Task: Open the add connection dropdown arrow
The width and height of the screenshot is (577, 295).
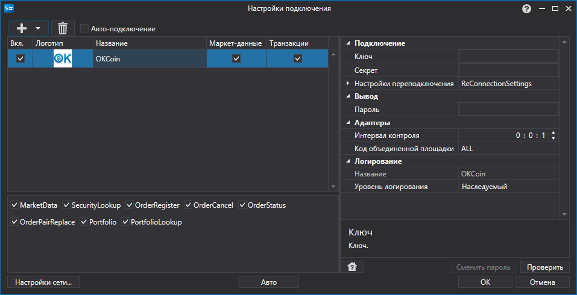Action: coord(37,28)
